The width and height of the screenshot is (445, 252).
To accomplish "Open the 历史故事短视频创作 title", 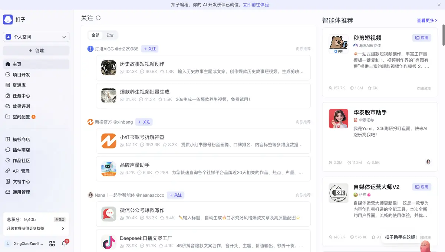I will point(142,64).
